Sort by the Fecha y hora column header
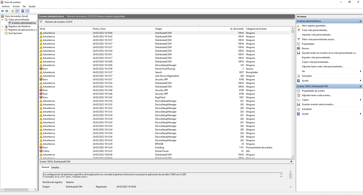Viewport: 363px width, 195px height. click(x=123, y=29)
